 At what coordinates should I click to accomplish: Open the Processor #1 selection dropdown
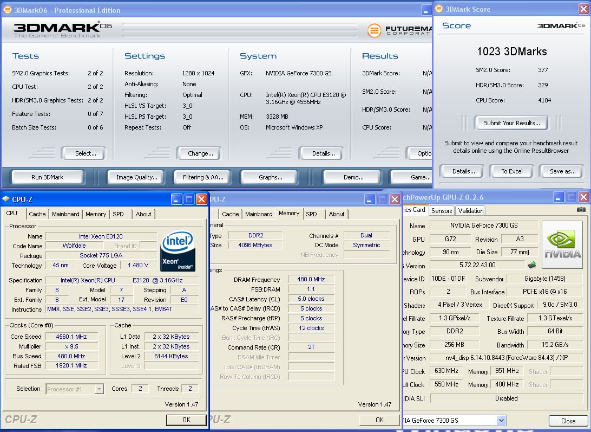coord(99,389)
